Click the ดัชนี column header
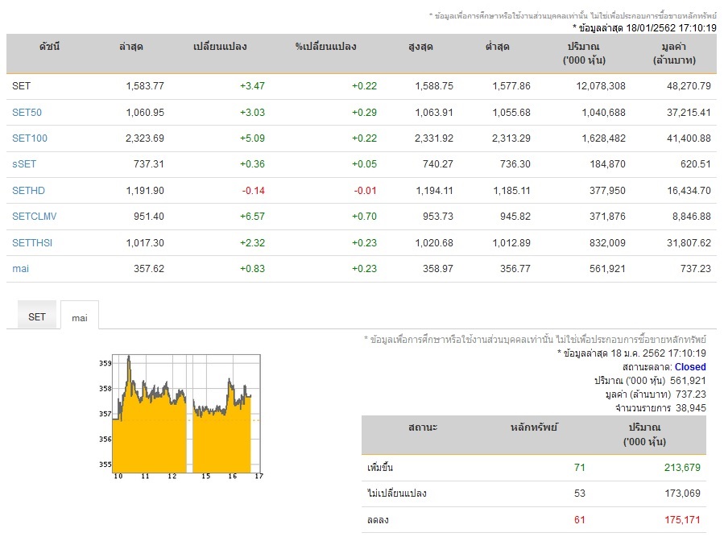The width and height of the screenshot is (724, 541). click(49, 46)
